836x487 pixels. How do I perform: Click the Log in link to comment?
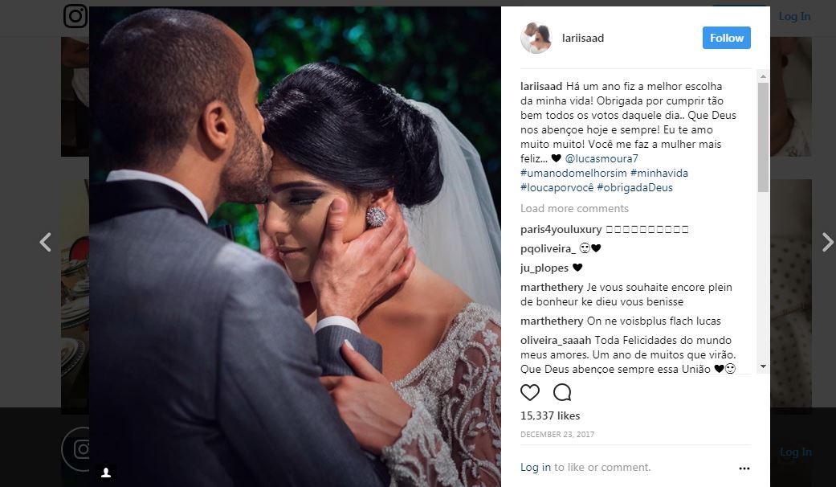pos(536,467)
